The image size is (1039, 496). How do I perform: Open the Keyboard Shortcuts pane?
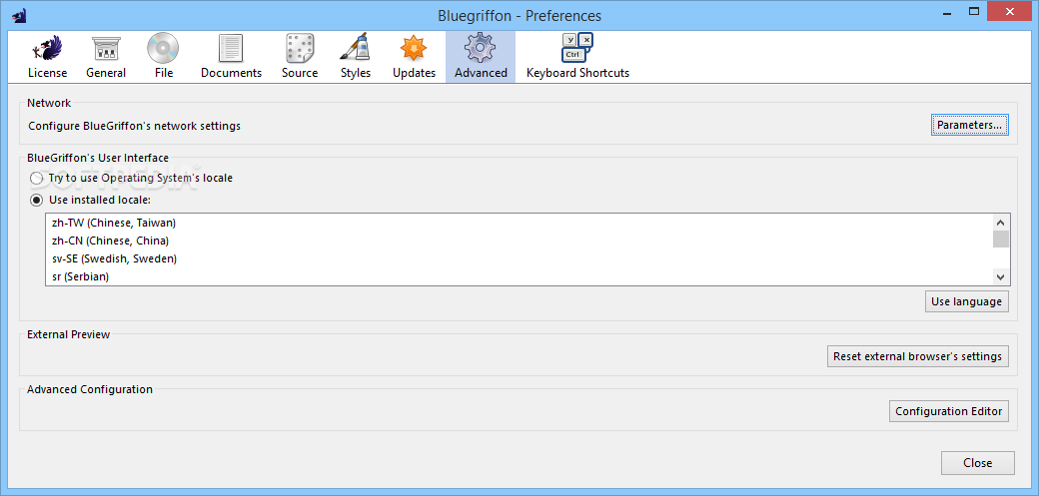[x=577, y=56]
